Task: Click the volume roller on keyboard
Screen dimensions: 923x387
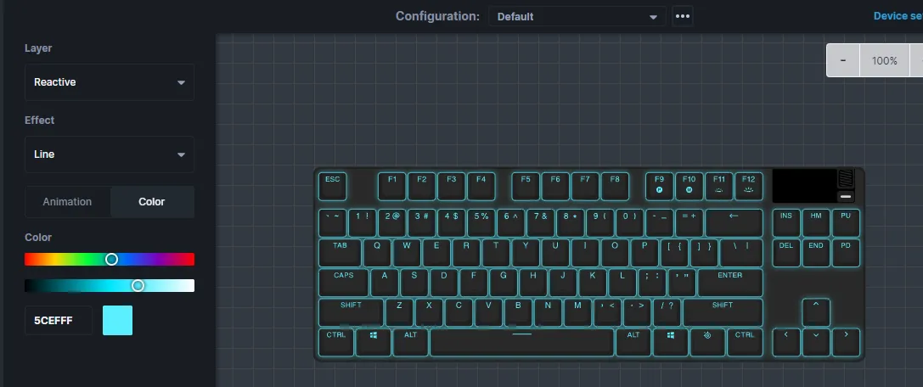Action: click(845, 179)
